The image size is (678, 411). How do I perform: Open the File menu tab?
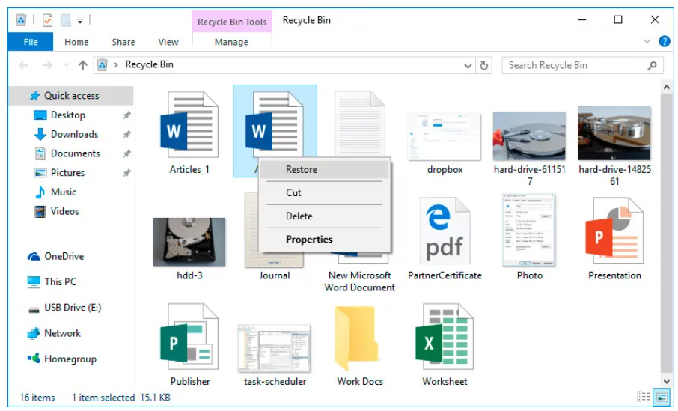(x=31, y=42)
